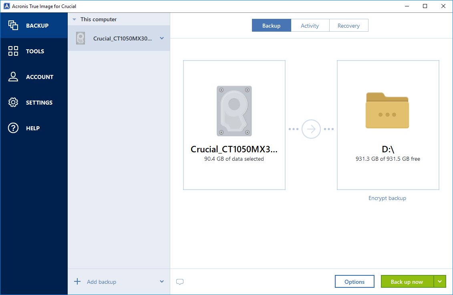This screenshot has width=453, height=295.
Task: Click the arrow circle between source and destination
Action: click(311, 129)
